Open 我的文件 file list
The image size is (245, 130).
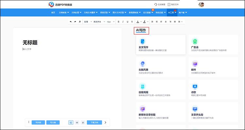point(173,5)
